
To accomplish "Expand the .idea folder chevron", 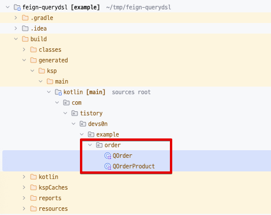I will 16,28.
